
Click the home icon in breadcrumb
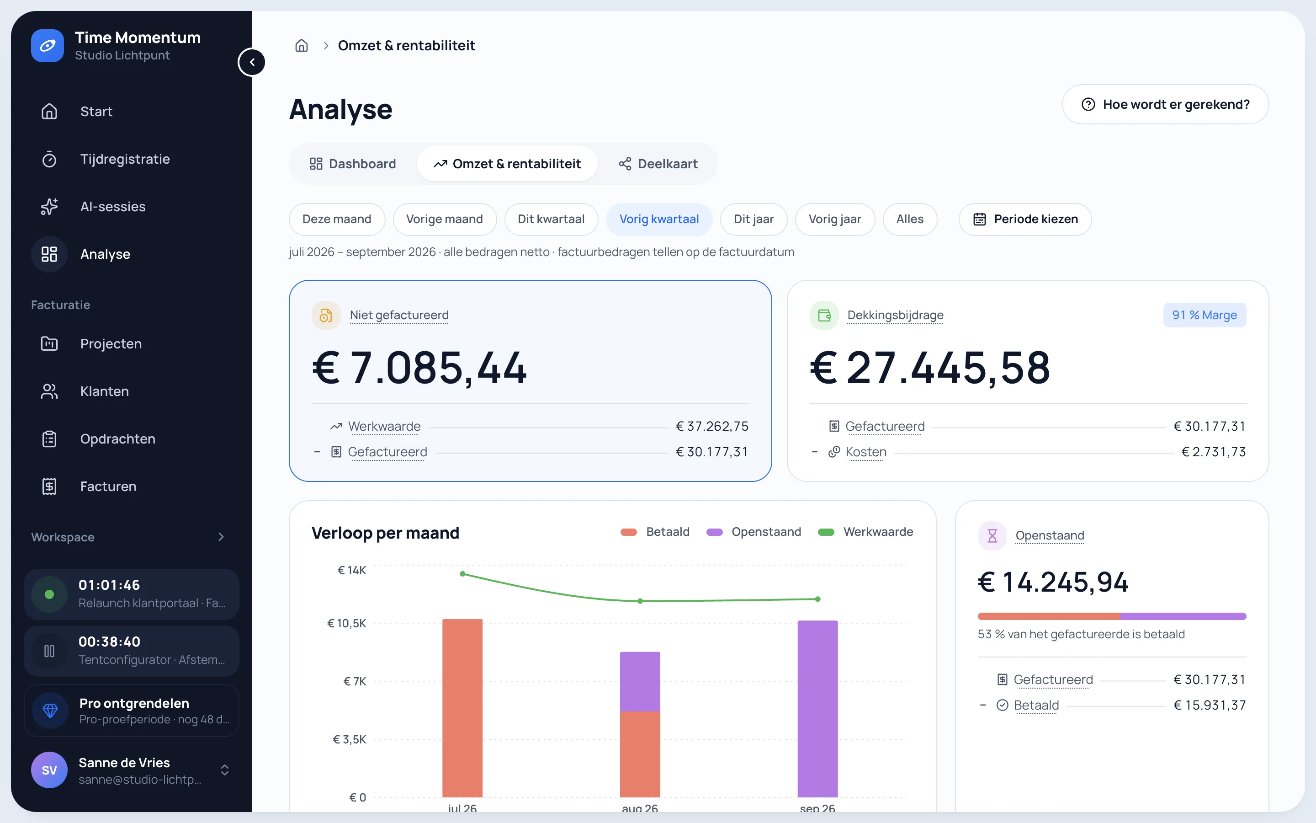301,46
